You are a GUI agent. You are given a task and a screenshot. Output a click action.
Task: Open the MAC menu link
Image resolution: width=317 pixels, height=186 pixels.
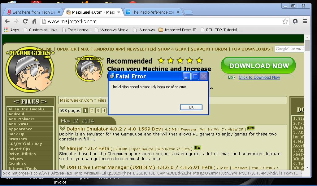[x=85, y=49]
